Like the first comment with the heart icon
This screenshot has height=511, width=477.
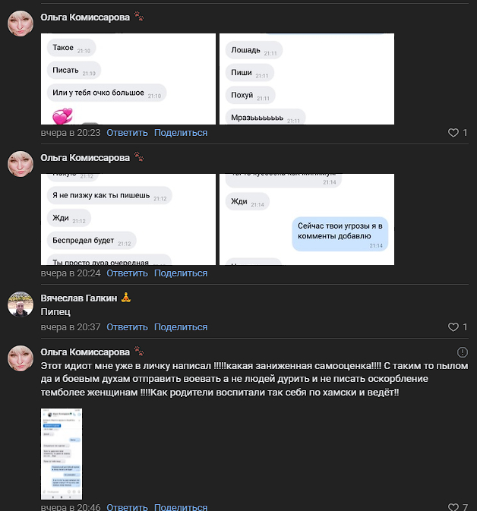(x=453, y=133)
